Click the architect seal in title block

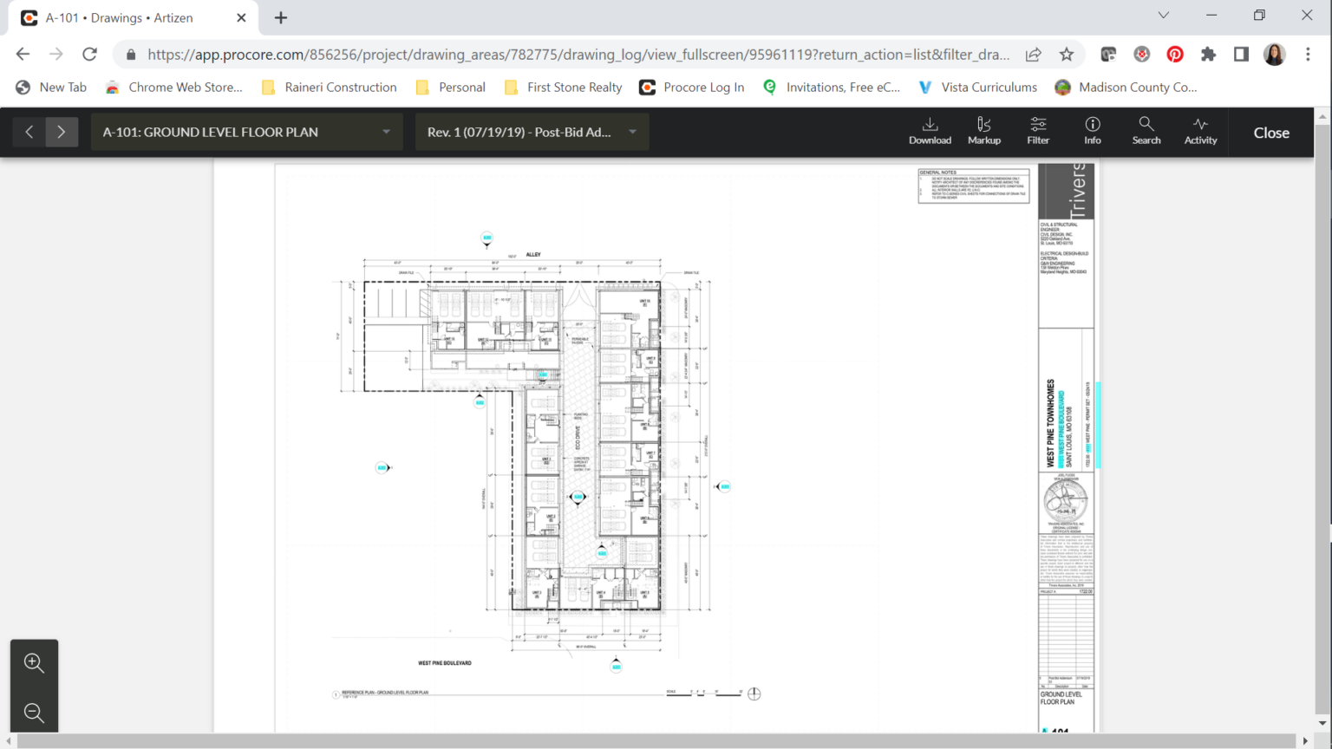[1066, 500]
